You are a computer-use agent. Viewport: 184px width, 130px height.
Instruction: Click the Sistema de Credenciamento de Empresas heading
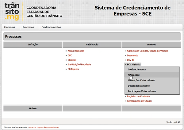tap(132, 11)
